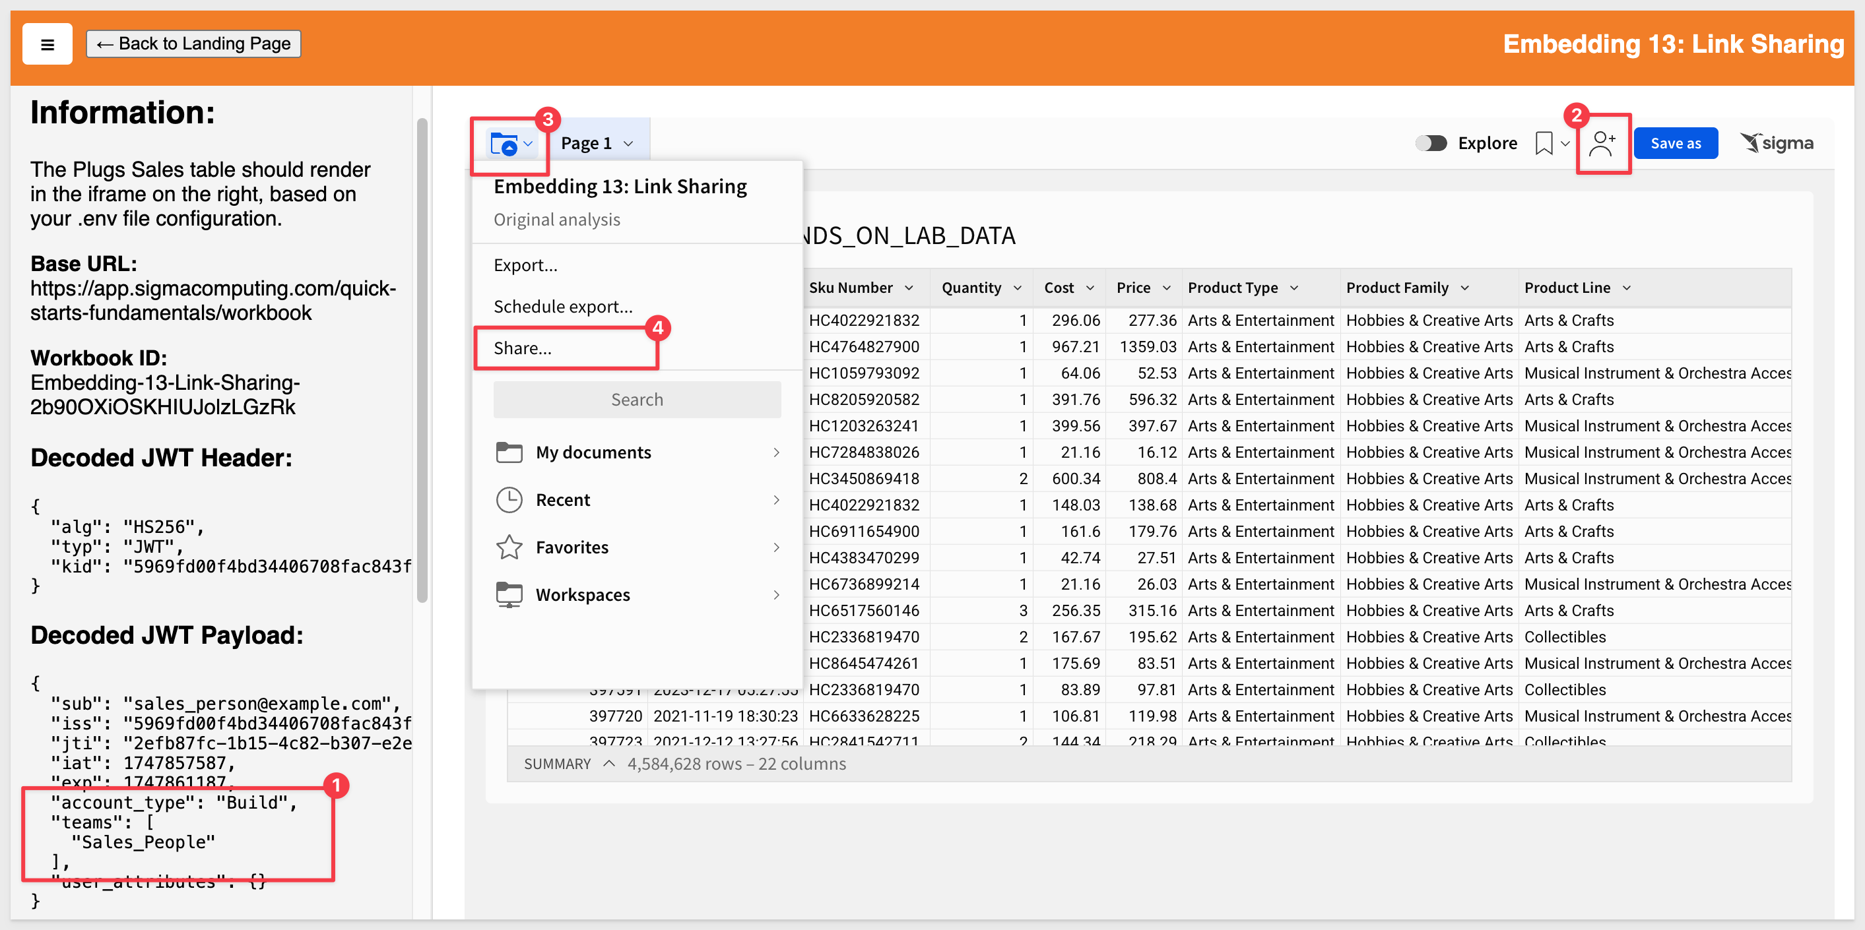This screenshot has height=930, width=1865.
Task: Click the Workspaces monitor folder icon
Action: [x=509, y=595]
